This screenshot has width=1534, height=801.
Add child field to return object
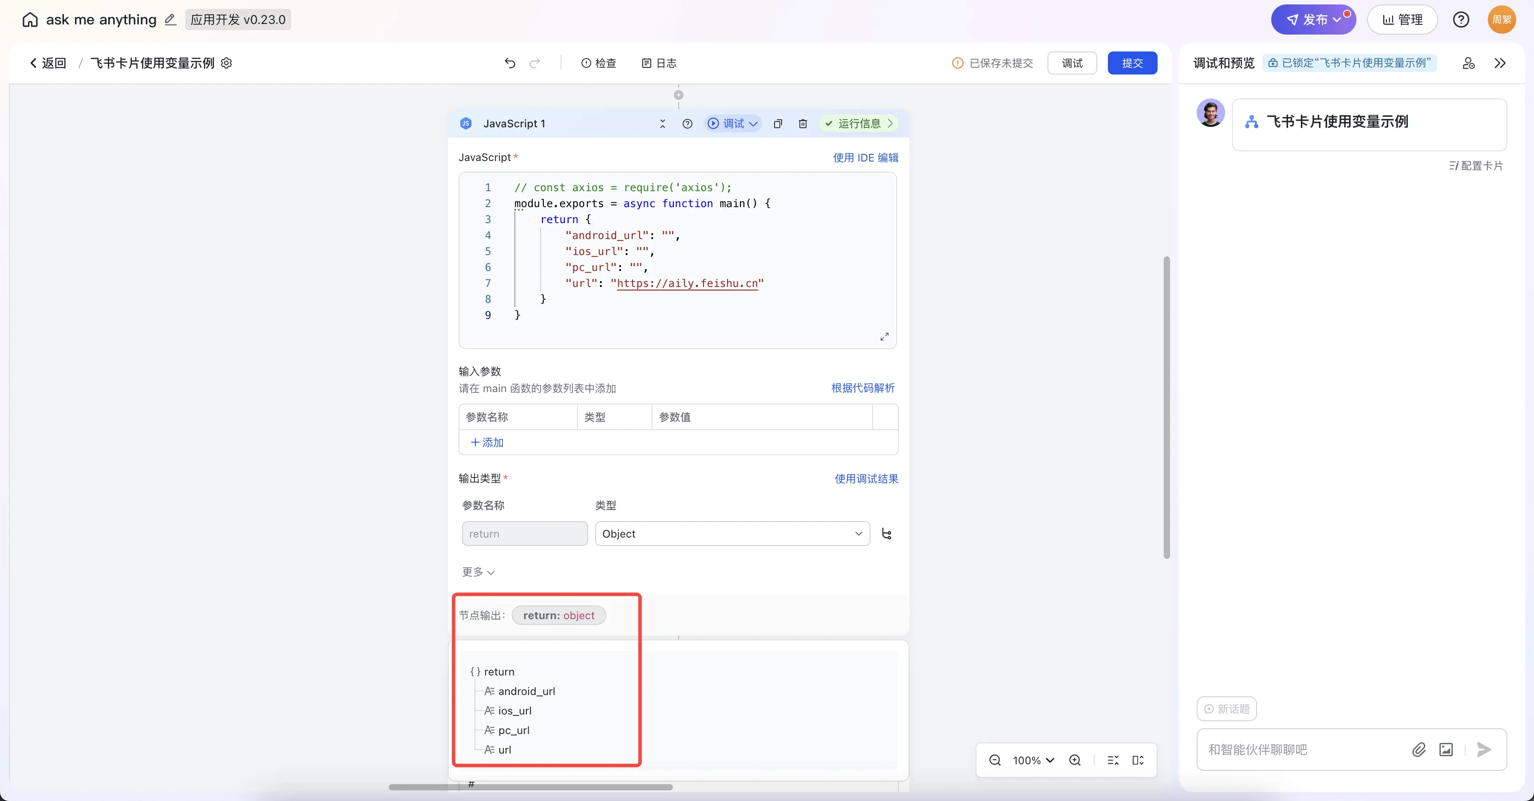[x=887, y=534]
